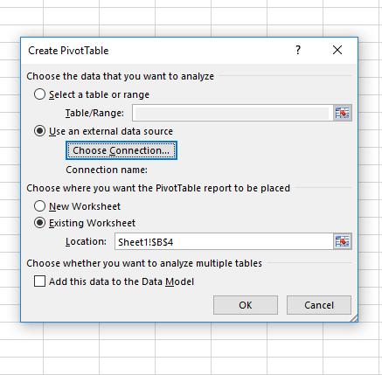Choose 'Use an external data source' radio button

pyautogui.click(x=39, y=131)
